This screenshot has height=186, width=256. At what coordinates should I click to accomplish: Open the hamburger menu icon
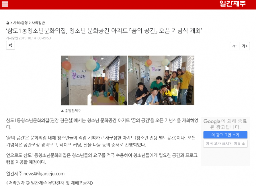5,4
